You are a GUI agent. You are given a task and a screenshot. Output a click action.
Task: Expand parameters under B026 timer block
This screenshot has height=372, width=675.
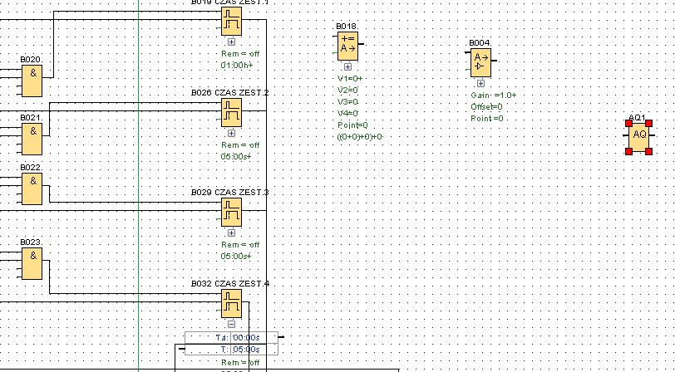pos(232,134)
